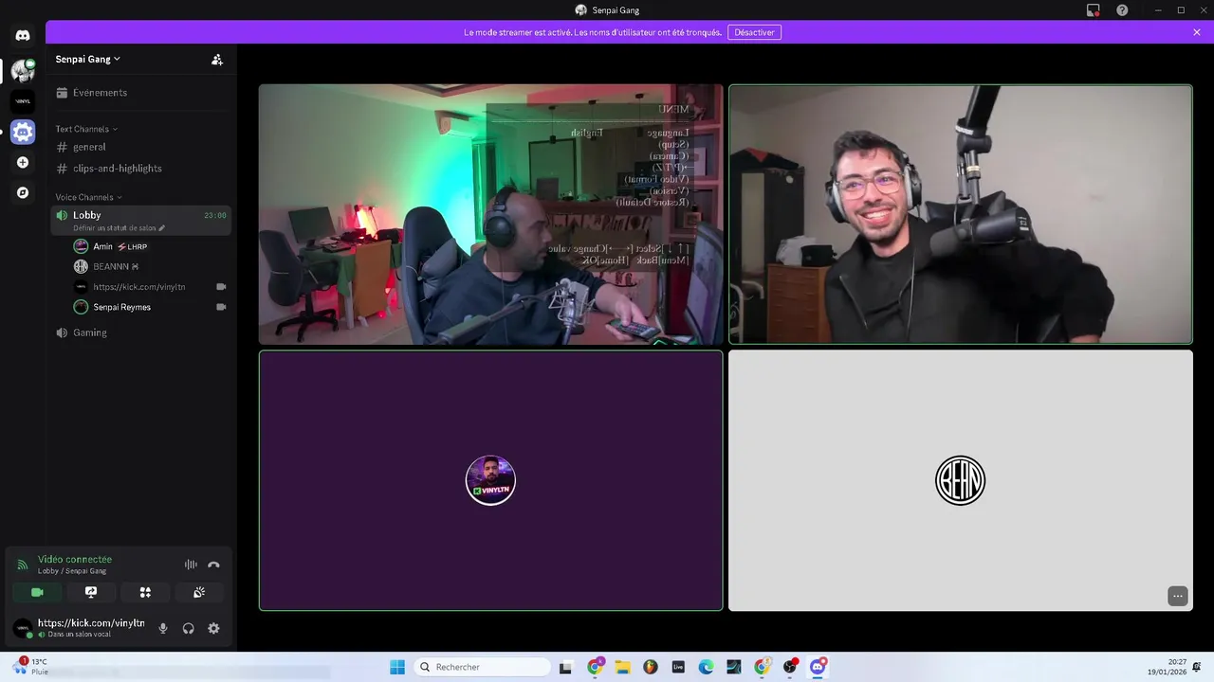This screenshot has width=1214, height=682.
Task: Open File Explorer from the taskbar
Action: pyautogui.click(x=622, y=667)
